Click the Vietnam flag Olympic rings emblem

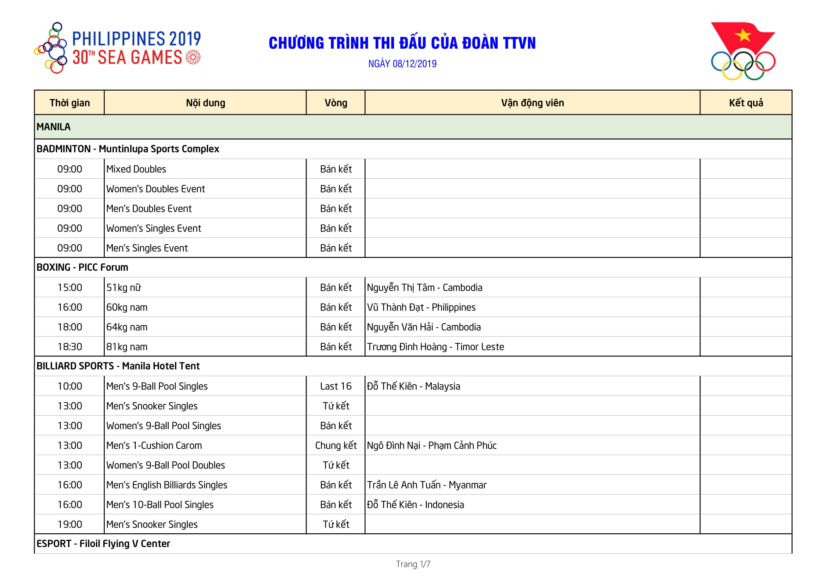tap(743, 51)
